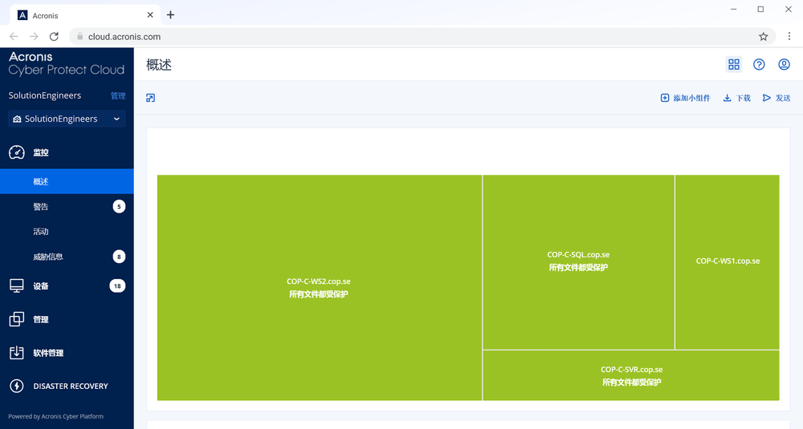This screenshot has width=803, height=429.
Task: Open the 设备 section in sidebar
Action: (x=67, y=285)
